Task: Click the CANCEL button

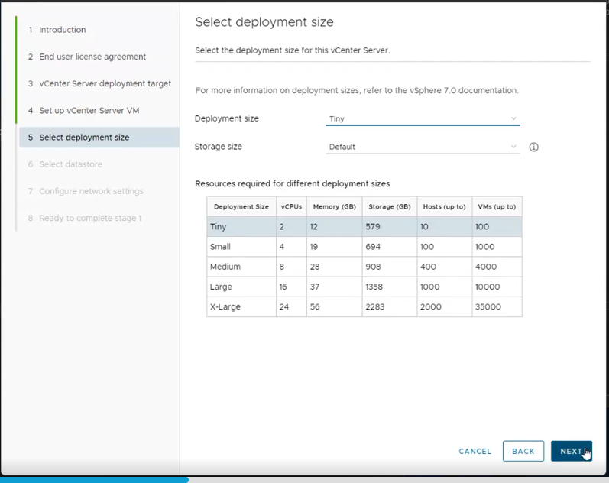Action: [x=475, y=451]
